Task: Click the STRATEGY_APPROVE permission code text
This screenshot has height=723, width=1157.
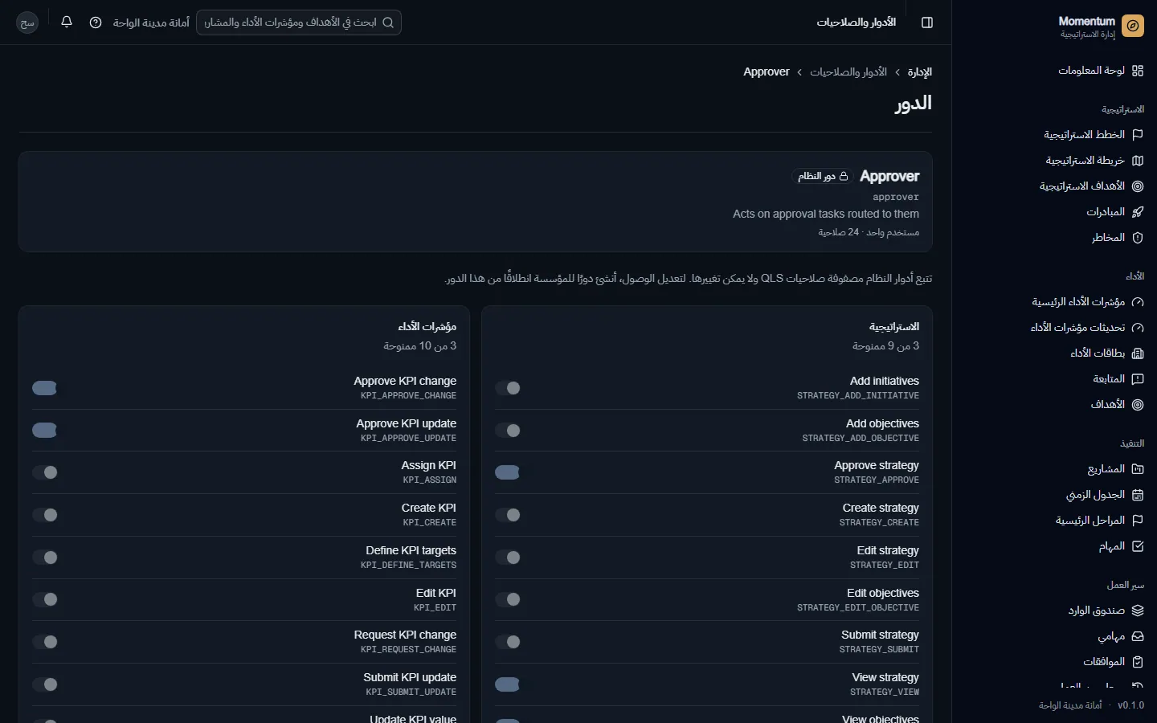Action: [x=877, y=480]
